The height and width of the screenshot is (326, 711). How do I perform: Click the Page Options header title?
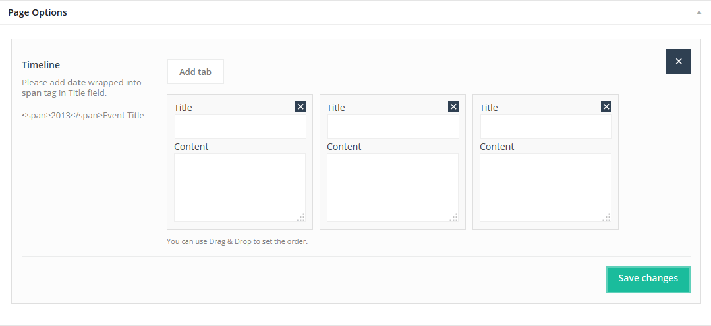tap(38, 12)
